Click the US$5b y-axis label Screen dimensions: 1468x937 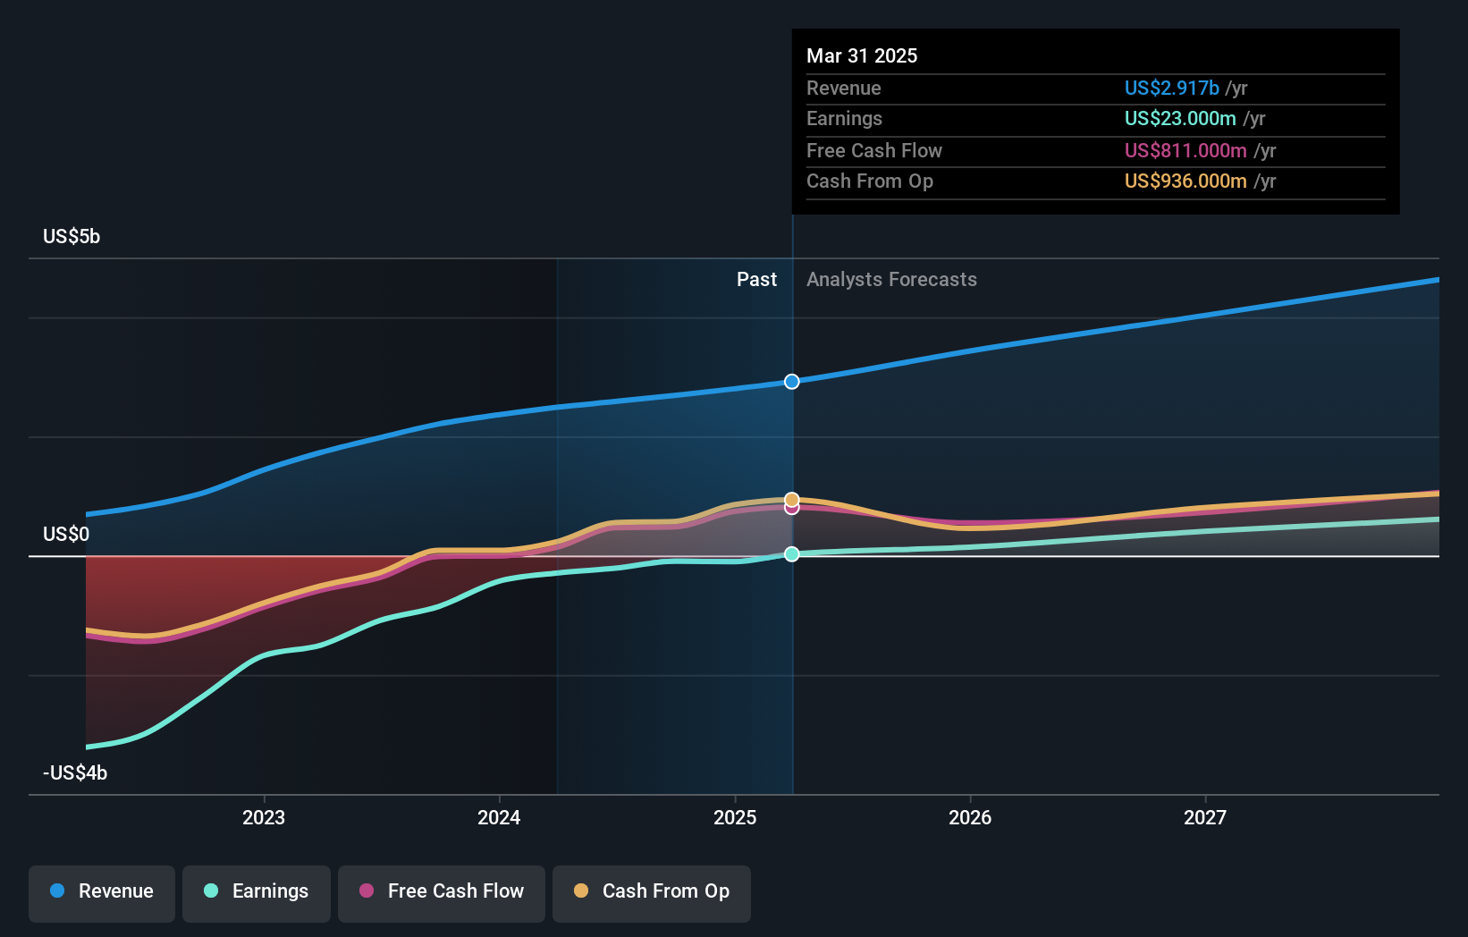[72, 236]
